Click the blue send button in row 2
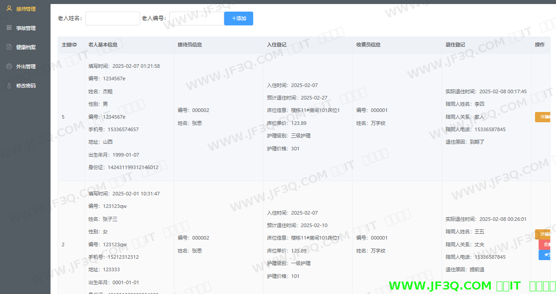 tap(544, 255)
